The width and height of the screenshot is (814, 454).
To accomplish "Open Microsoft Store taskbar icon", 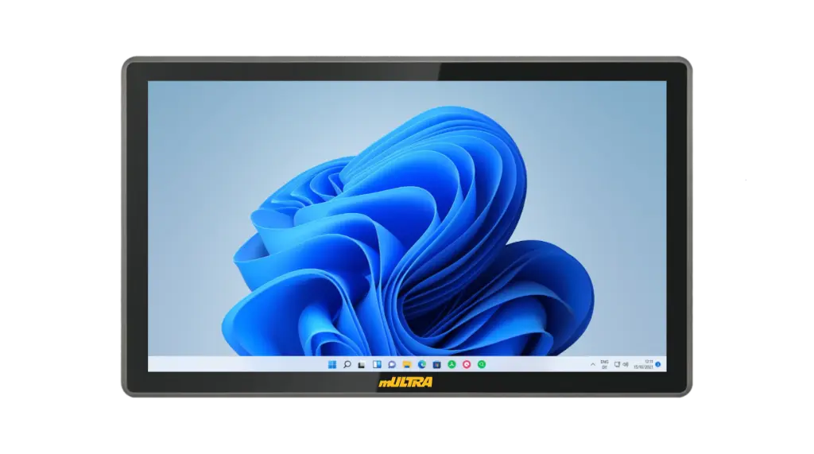I will coord(437,365).
